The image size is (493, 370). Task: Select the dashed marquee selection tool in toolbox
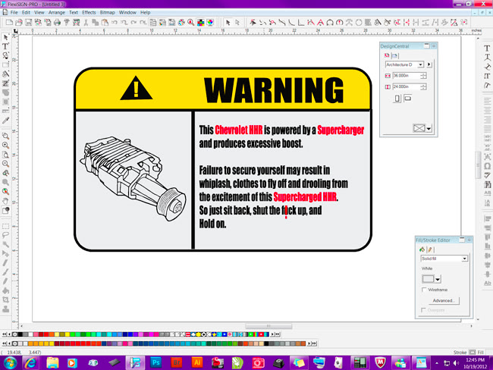coord(5,226)
